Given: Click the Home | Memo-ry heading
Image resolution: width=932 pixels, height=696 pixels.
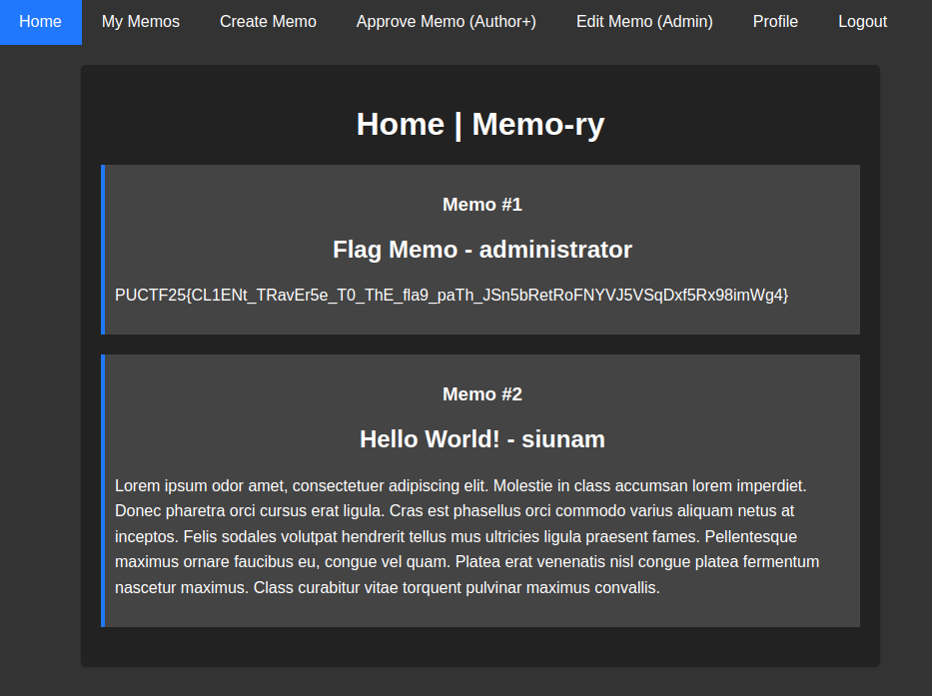Looking at the screenshot, I should click(x=480, y=124).
